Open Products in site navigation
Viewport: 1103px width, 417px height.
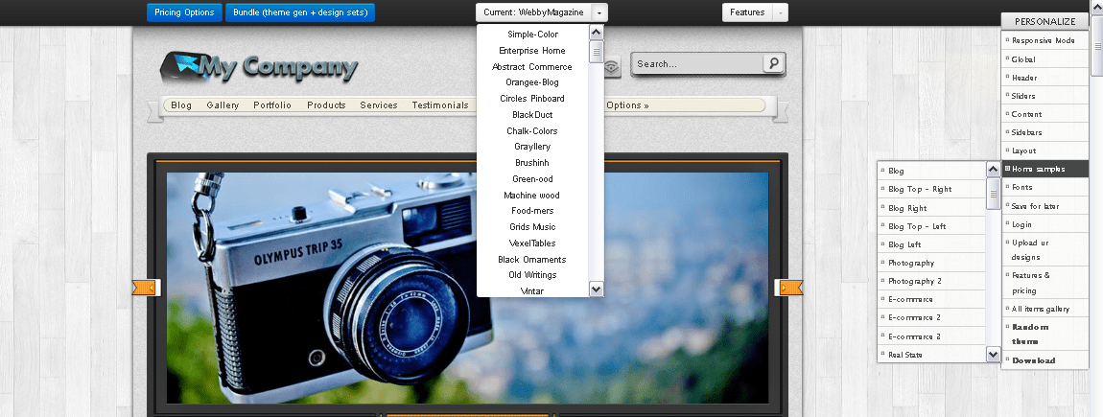click(326, 104)
